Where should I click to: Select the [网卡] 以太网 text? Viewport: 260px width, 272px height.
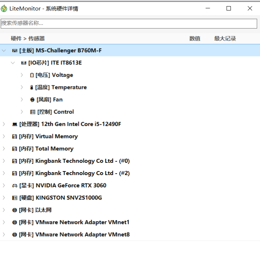[x=35, y=210]
